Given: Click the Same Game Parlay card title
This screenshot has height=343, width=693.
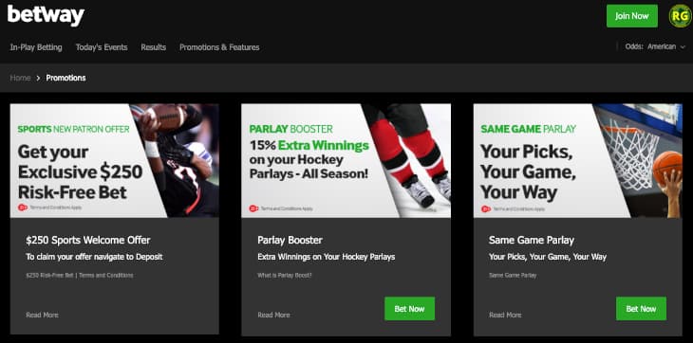Looking at the screenshot, I should tap(532, 241).
